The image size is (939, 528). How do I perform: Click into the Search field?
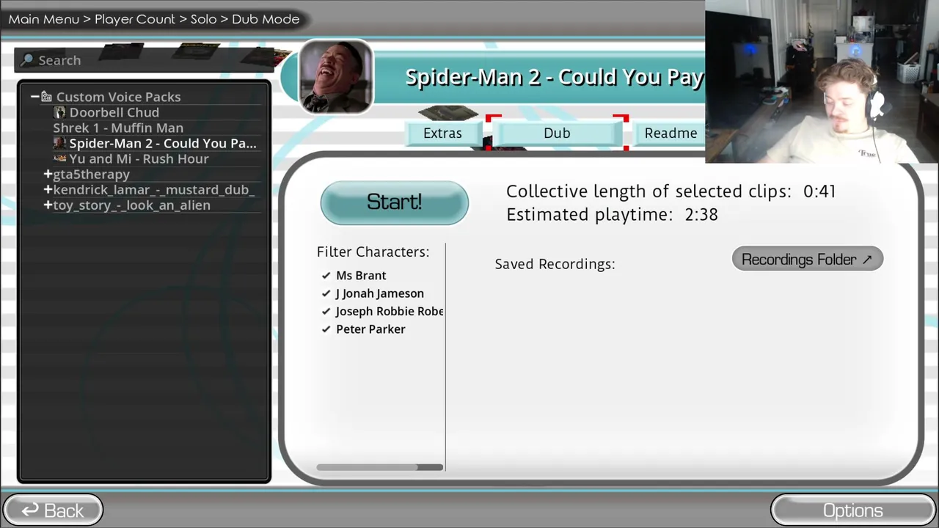[143, 60]
